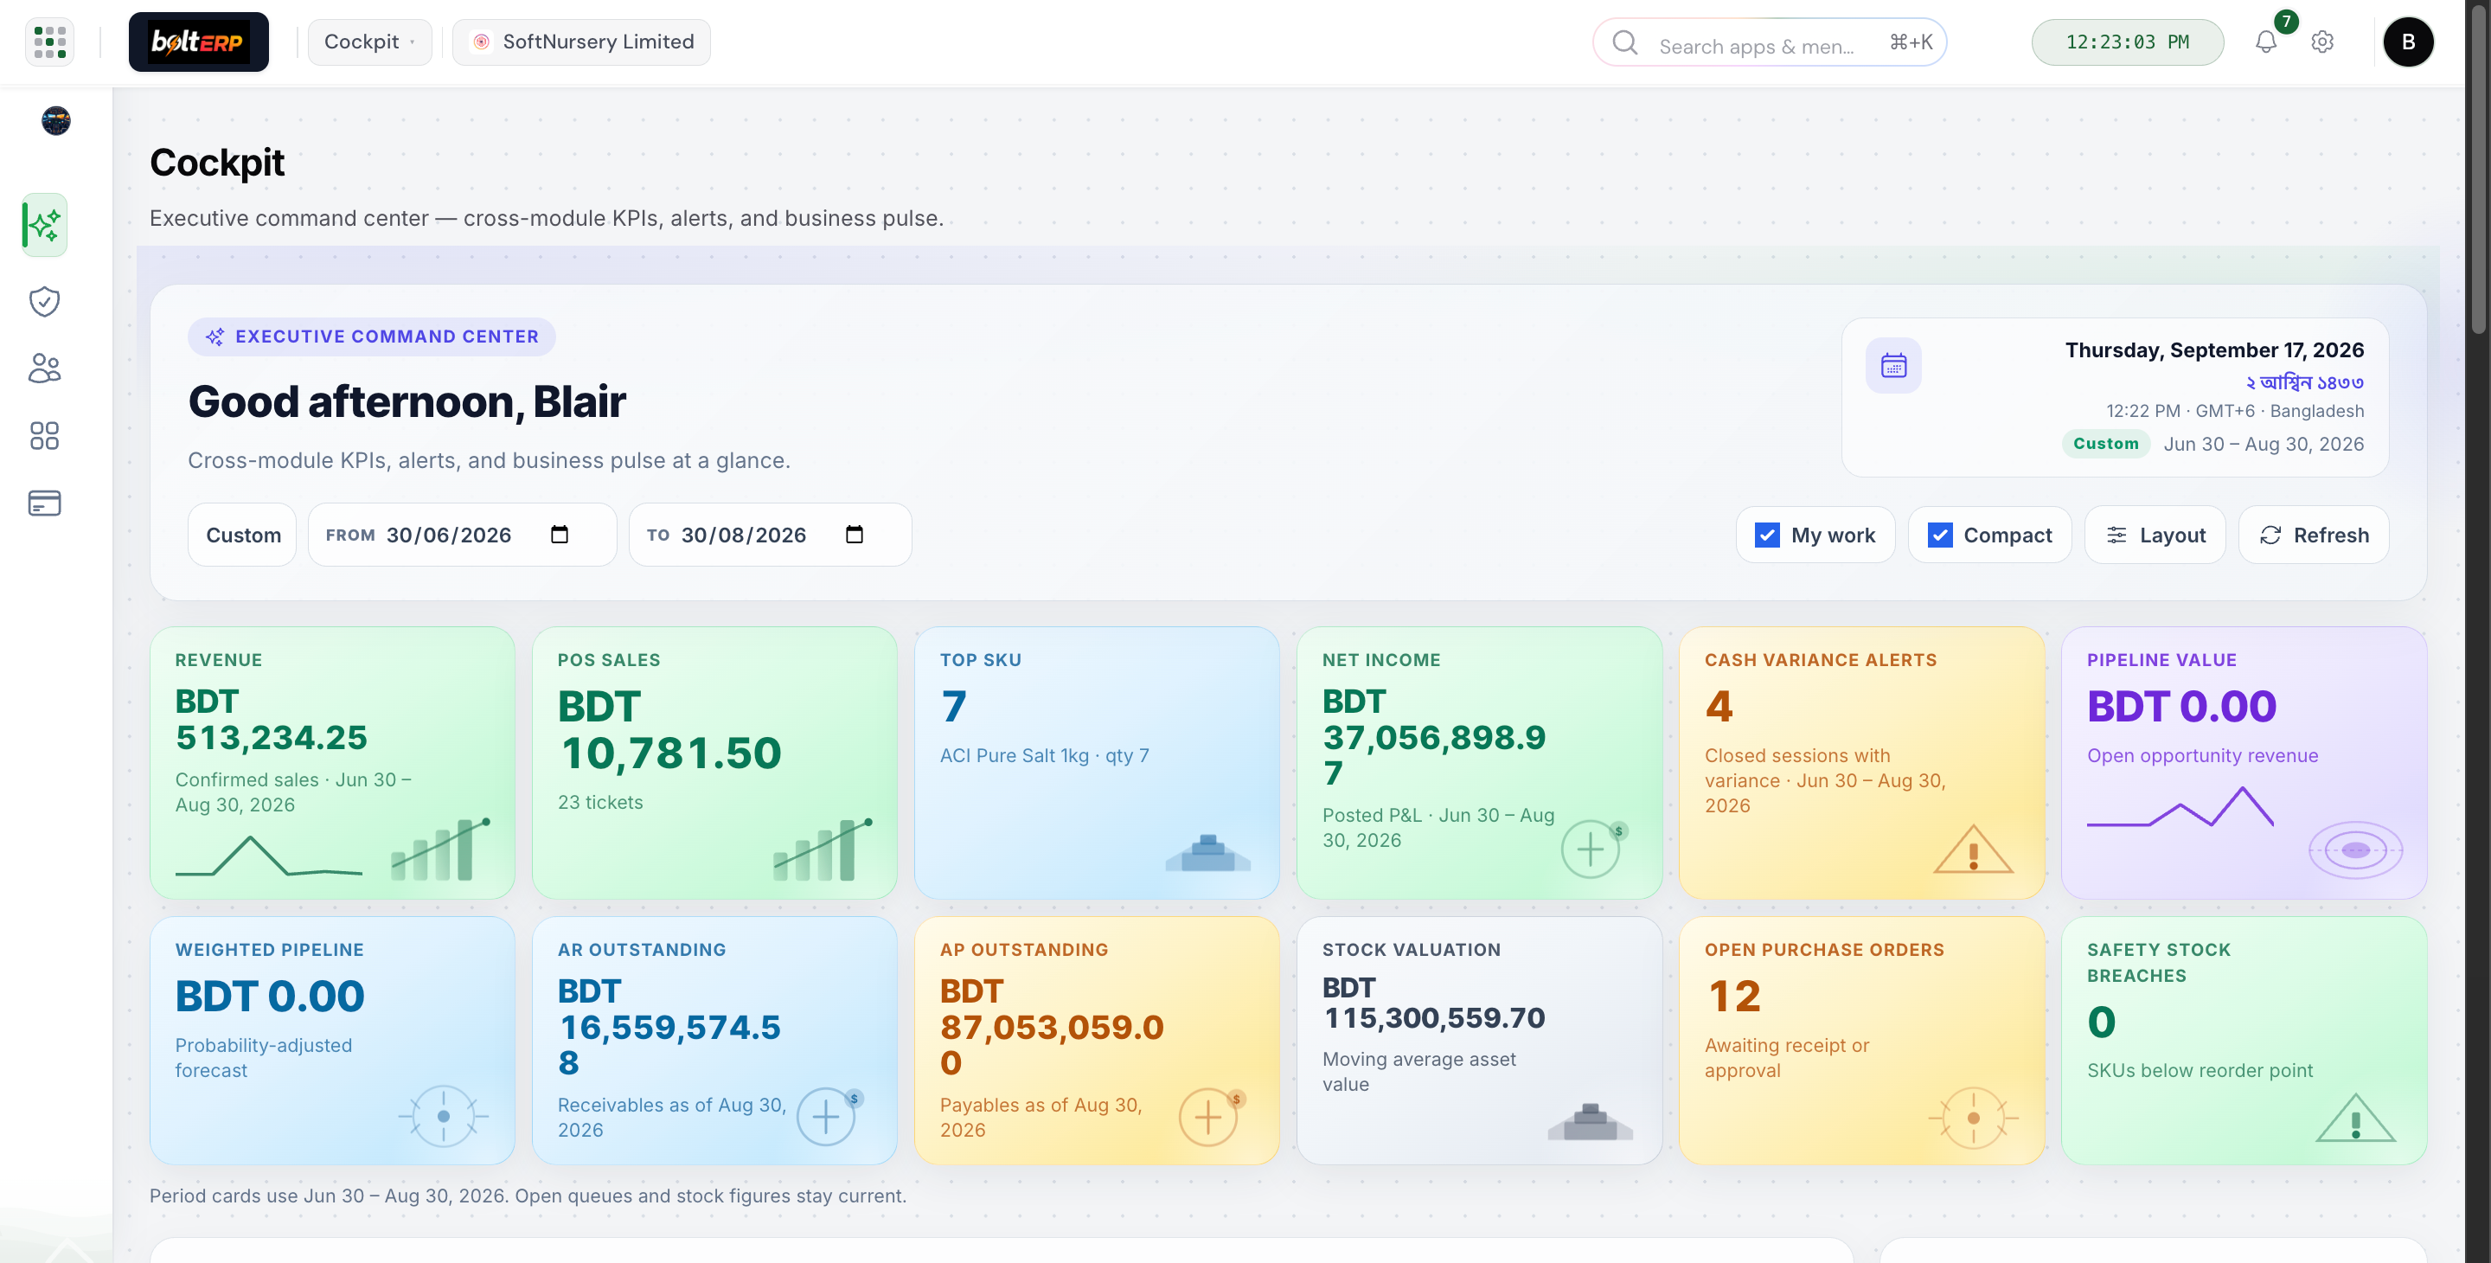Open the AP Outstanding card

(x=1097, y=1041)
